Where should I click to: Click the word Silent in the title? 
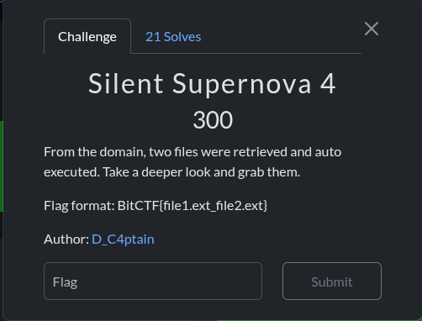point(125,84)
